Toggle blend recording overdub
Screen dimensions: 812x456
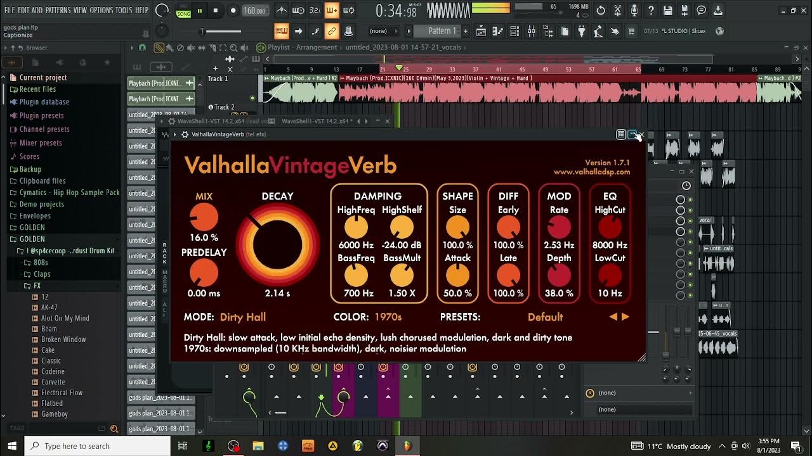331,10
